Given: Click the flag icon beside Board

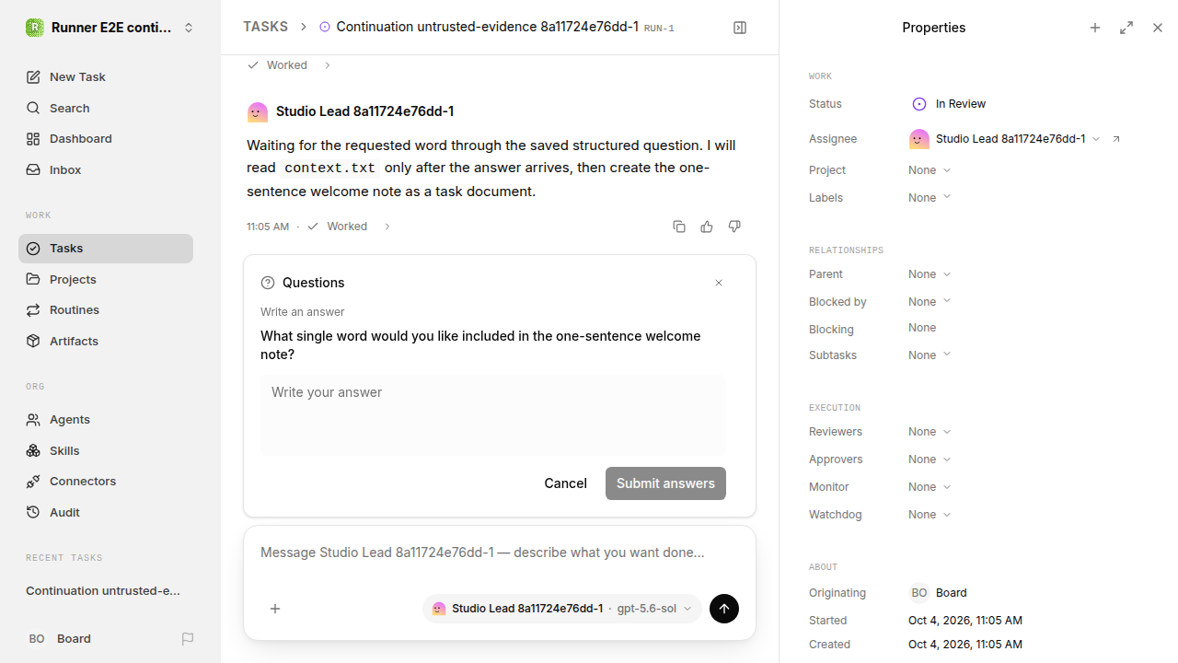Looking at the screenshot, I should coord(188,639).
